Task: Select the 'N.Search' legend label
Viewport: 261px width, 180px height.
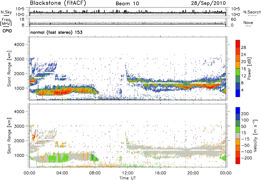Action: pyautogui.click(x=252, y=12)
